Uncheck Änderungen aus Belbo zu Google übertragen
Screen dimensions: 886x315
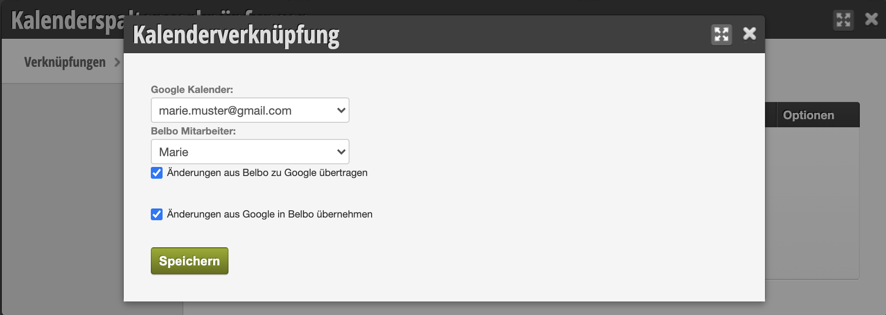click(157, 173)
